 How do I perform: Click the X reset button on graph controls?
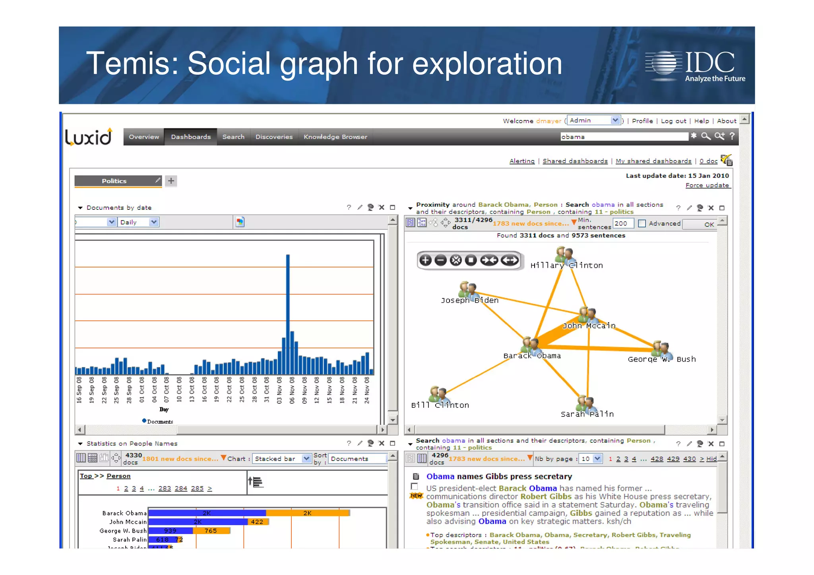pyautogui.click(x=456, y=260)
